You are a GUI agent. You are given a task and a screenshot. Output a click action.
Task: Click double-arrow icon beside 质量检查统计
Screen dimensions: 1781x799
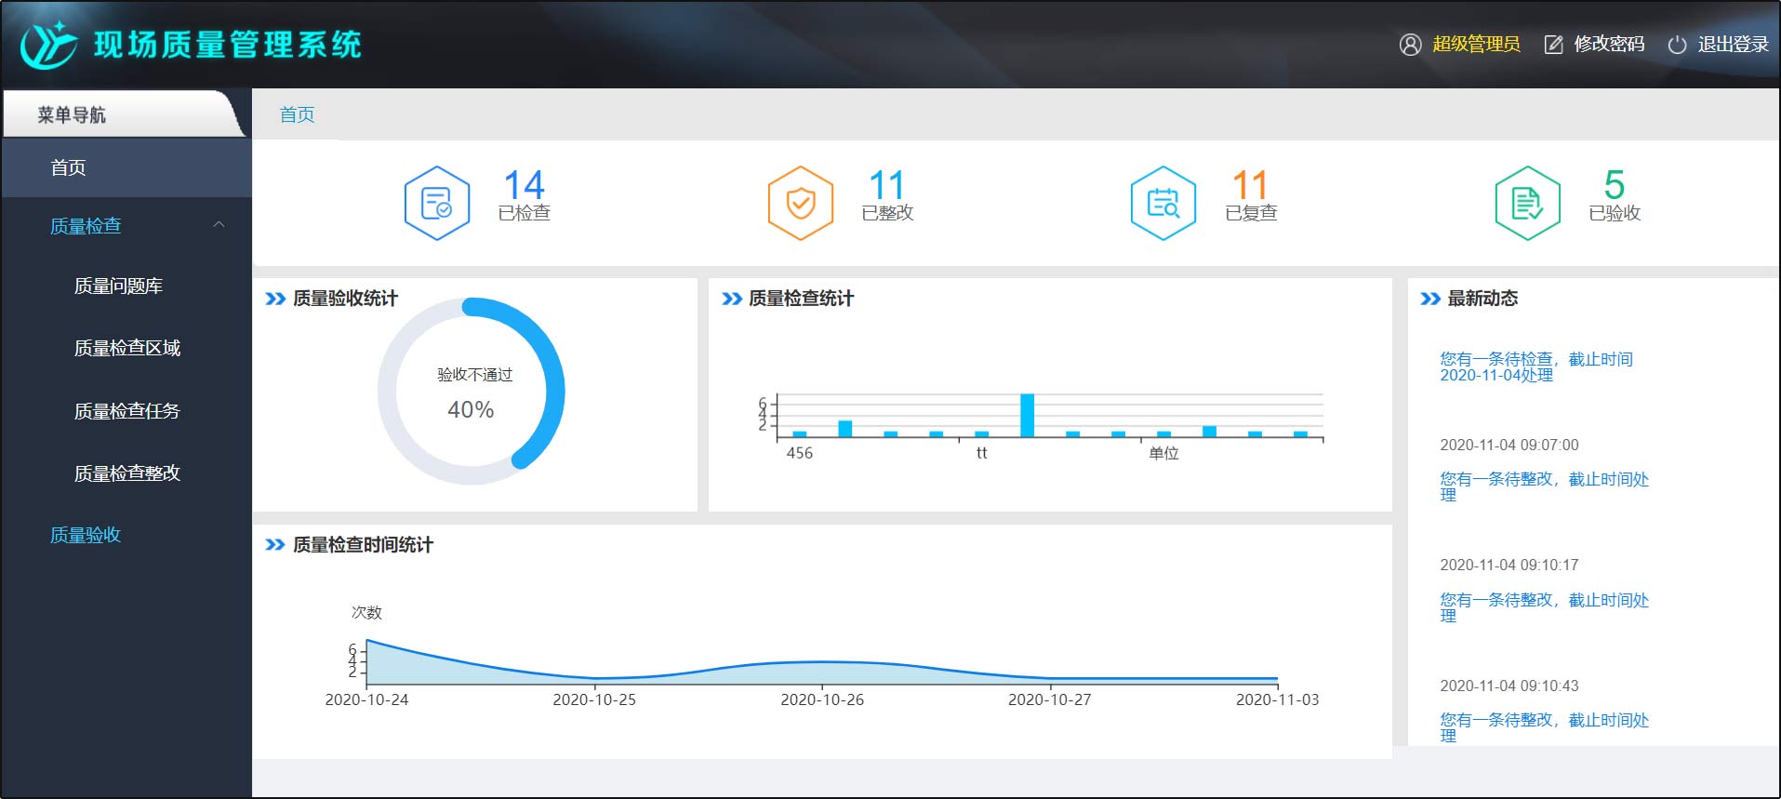pos(732,299)
